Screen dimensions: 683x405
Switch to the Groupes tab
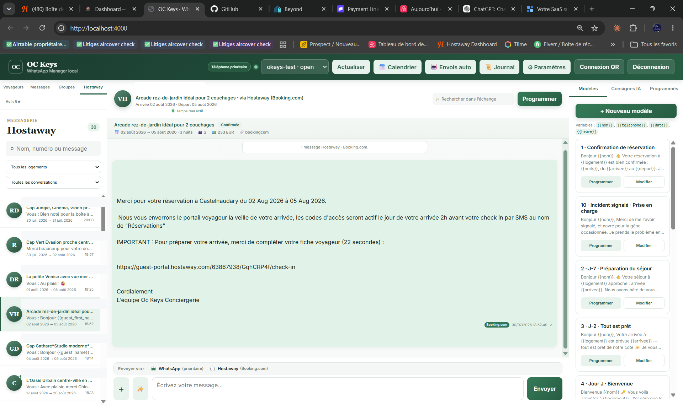point(67,87)
